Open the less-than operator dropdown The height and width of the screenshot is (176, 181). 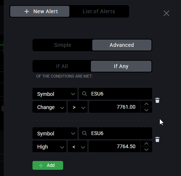point(77,146)
